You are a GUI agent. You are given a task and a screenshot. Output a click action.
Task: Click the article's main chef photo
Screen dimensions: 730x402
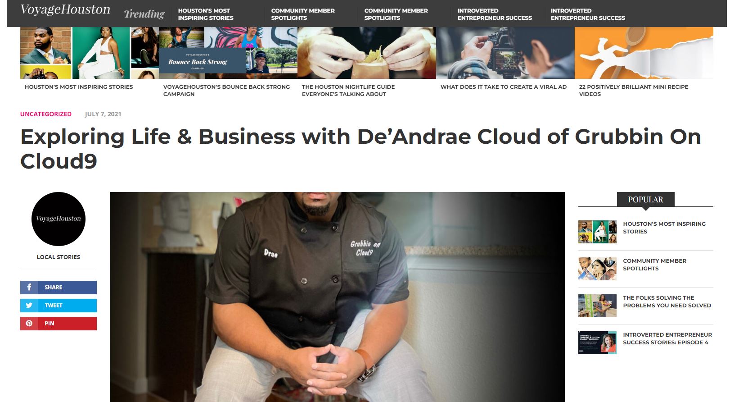[338, 297]
